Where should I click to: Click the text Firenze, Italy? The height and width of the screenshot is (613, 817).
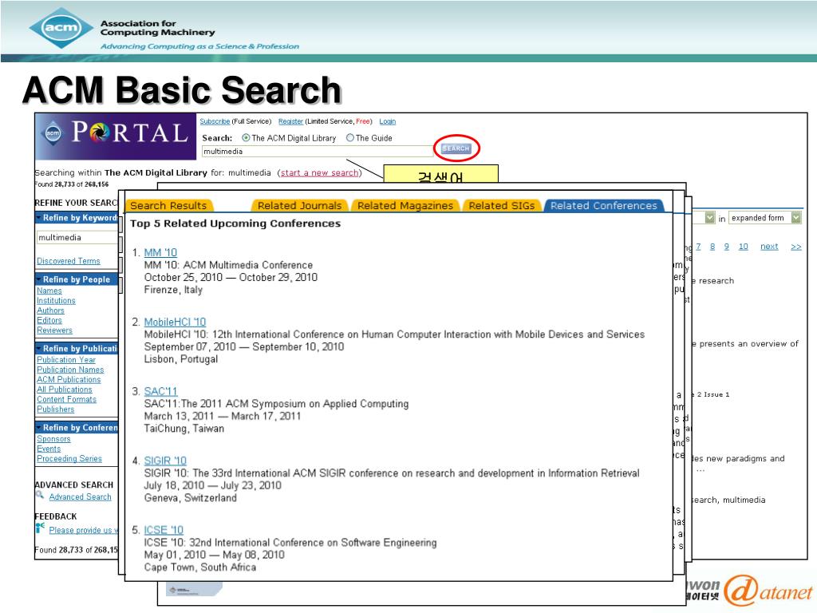coord(173,290)
